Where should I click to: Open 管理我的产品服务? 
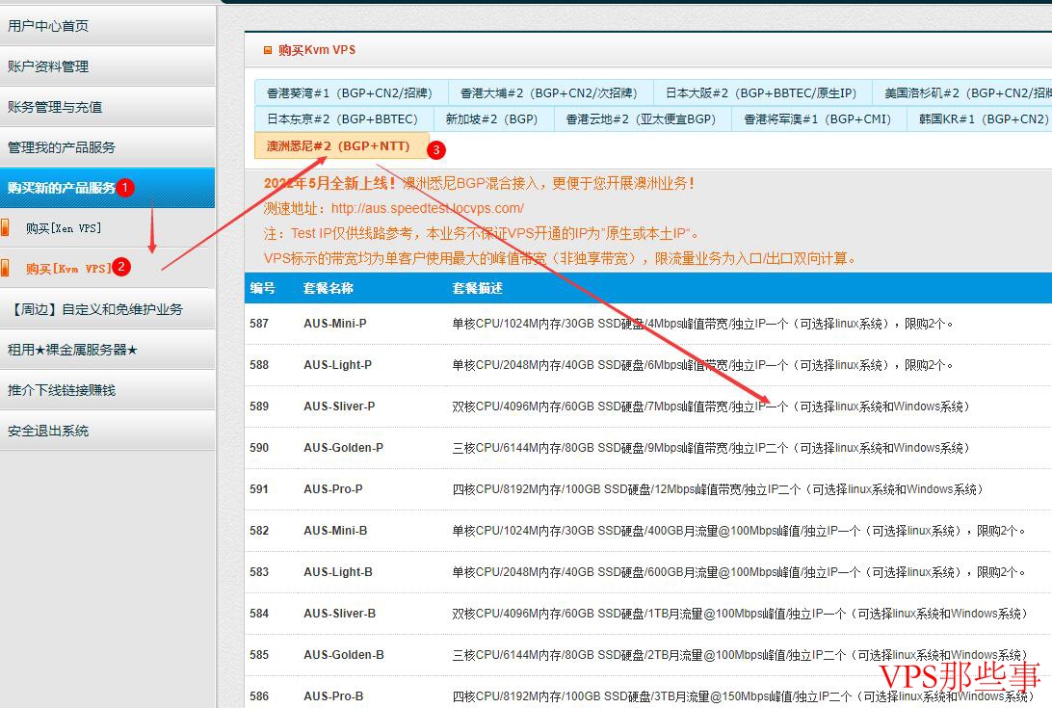tap(107, 147)
